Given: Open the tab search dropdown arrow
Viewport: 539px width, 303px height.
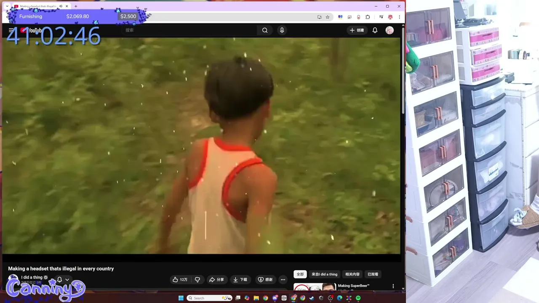Looking at the screenshot, I should [x=7, y=6].
